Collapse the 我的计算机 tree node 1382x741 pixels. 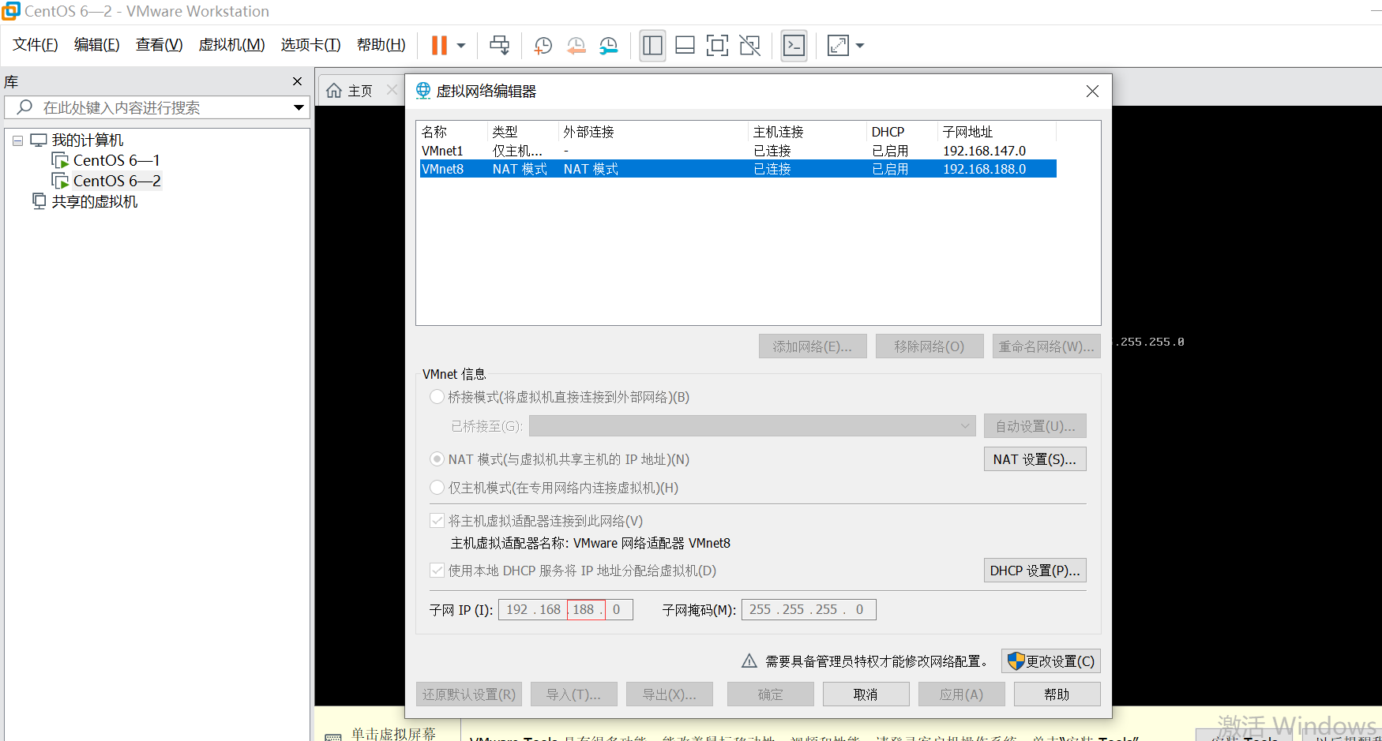(x=17, y=140)
